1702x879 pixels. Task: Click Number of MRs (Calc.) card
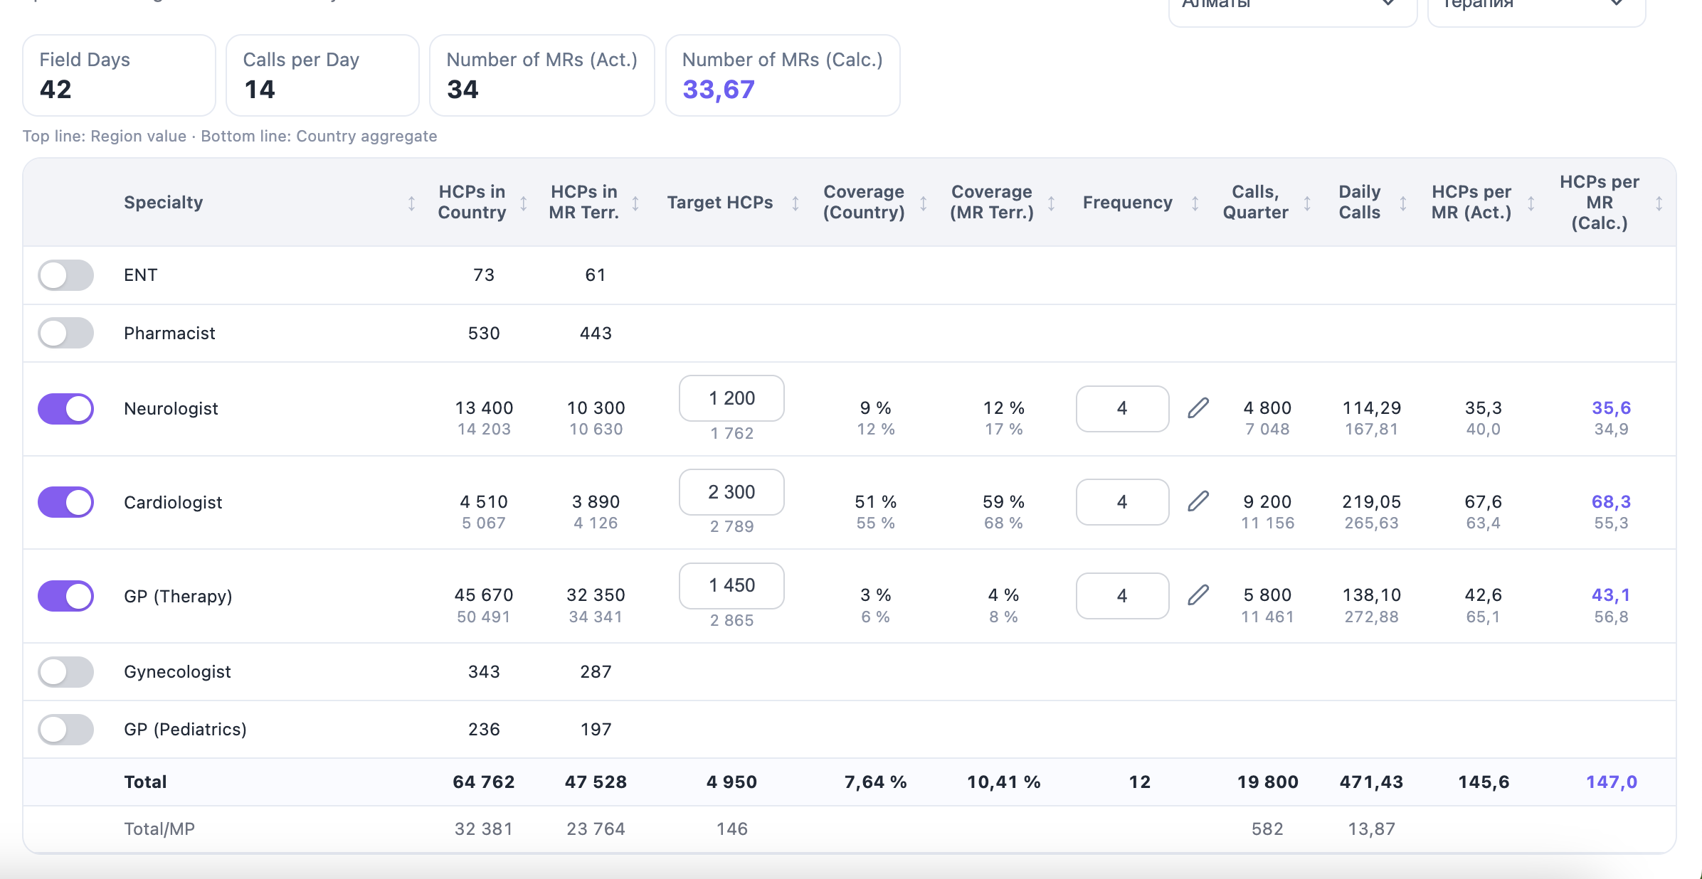point(783,75)
